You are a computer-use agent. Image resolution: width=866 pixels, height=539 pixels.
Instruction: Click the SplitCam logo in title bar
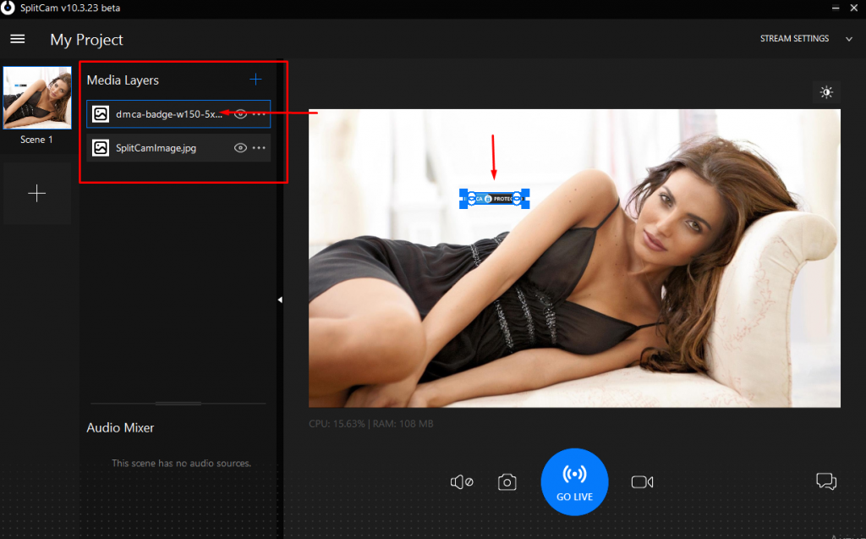tap(8, 8)
